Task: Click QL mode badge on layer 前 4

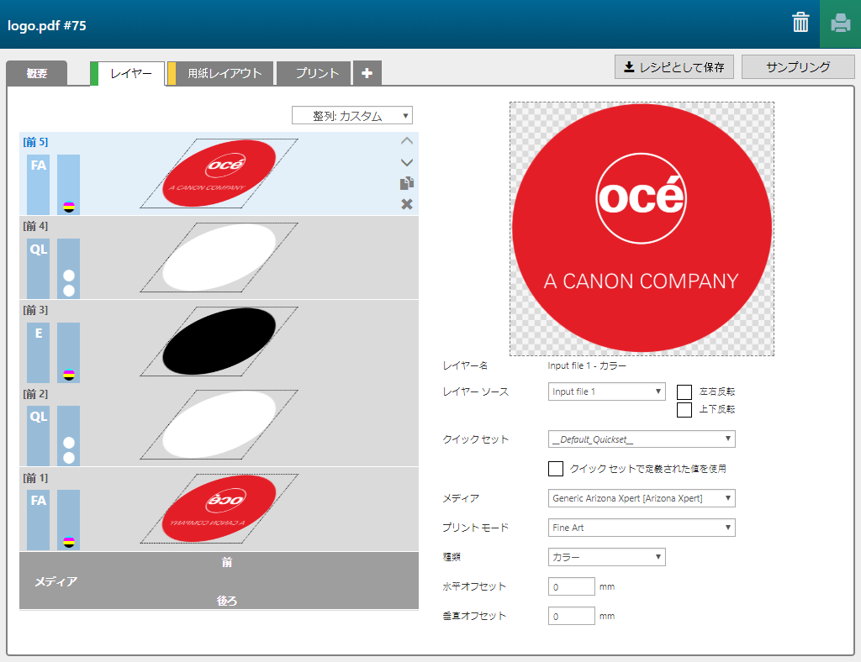Action: 39,269
